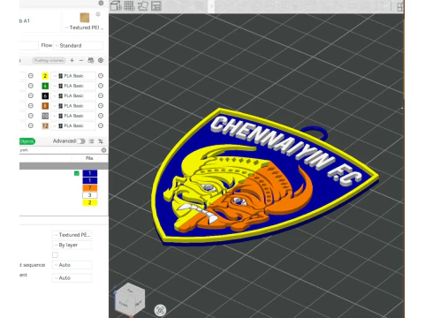Toggle green checkbox in object list

[x=77, y=173]
